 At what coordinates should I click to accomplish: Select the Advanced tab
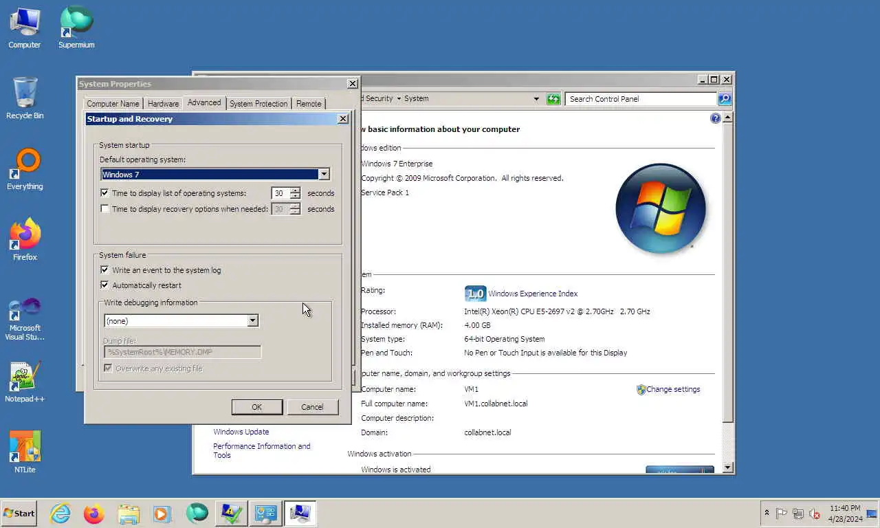[x=204, y=102]
